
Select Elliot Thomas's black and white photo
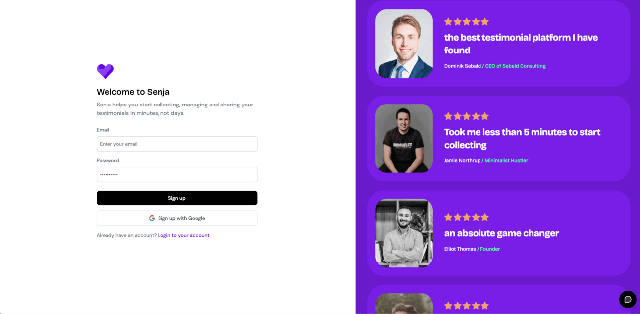point(404,233)
